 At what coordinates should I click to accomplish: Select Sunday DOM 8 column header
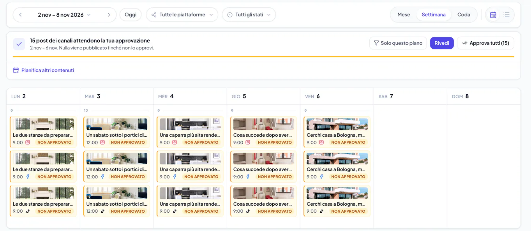coord(483,96)
